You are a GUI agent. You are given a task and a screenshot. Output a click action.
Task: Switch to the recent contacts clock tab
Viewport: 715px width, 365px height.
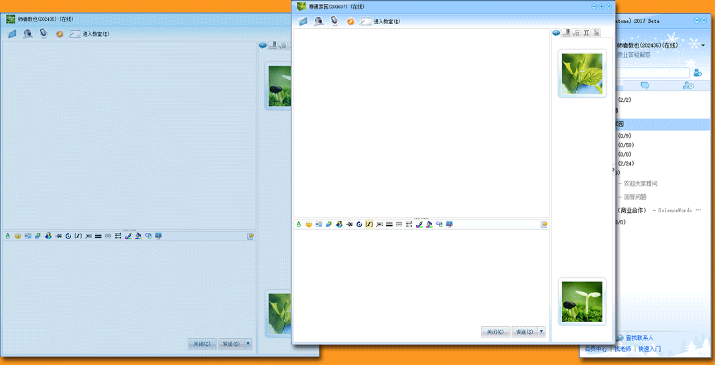coord(688,86)
